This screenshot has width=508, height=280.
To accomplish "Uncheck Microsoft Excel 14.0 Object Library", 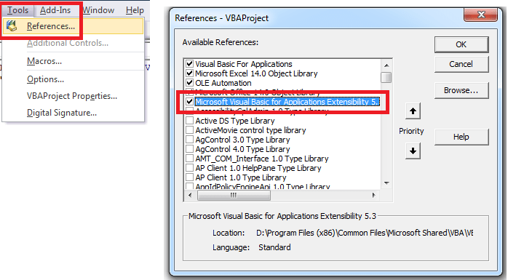I will 189,73.
